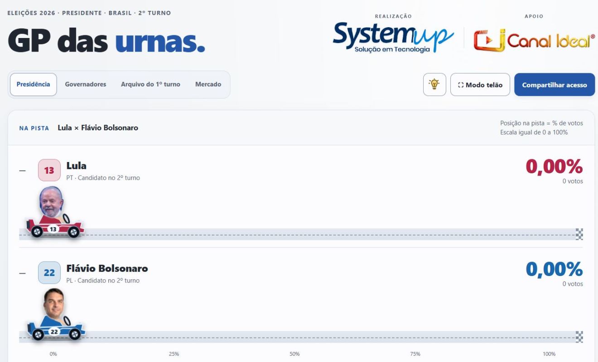
Task: Open the SystemUp sponsor logo
Action: point(393,37)
